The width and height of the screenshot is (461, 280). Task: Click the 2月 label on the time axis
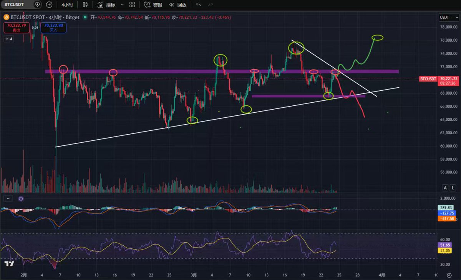pos(24,275)
